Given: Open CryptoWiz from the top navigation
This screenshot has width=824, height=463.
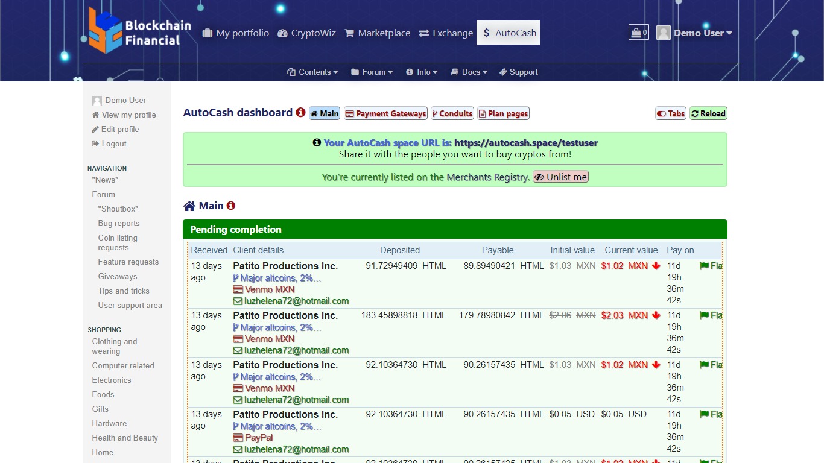Looking at the screenshot, I should click(306, 33).
